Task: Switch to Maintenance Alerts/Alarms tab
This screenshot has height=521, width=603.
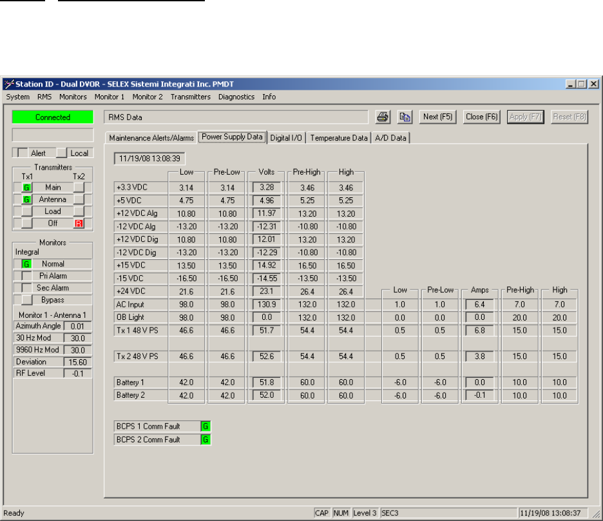Action: [x=151, y=137]
